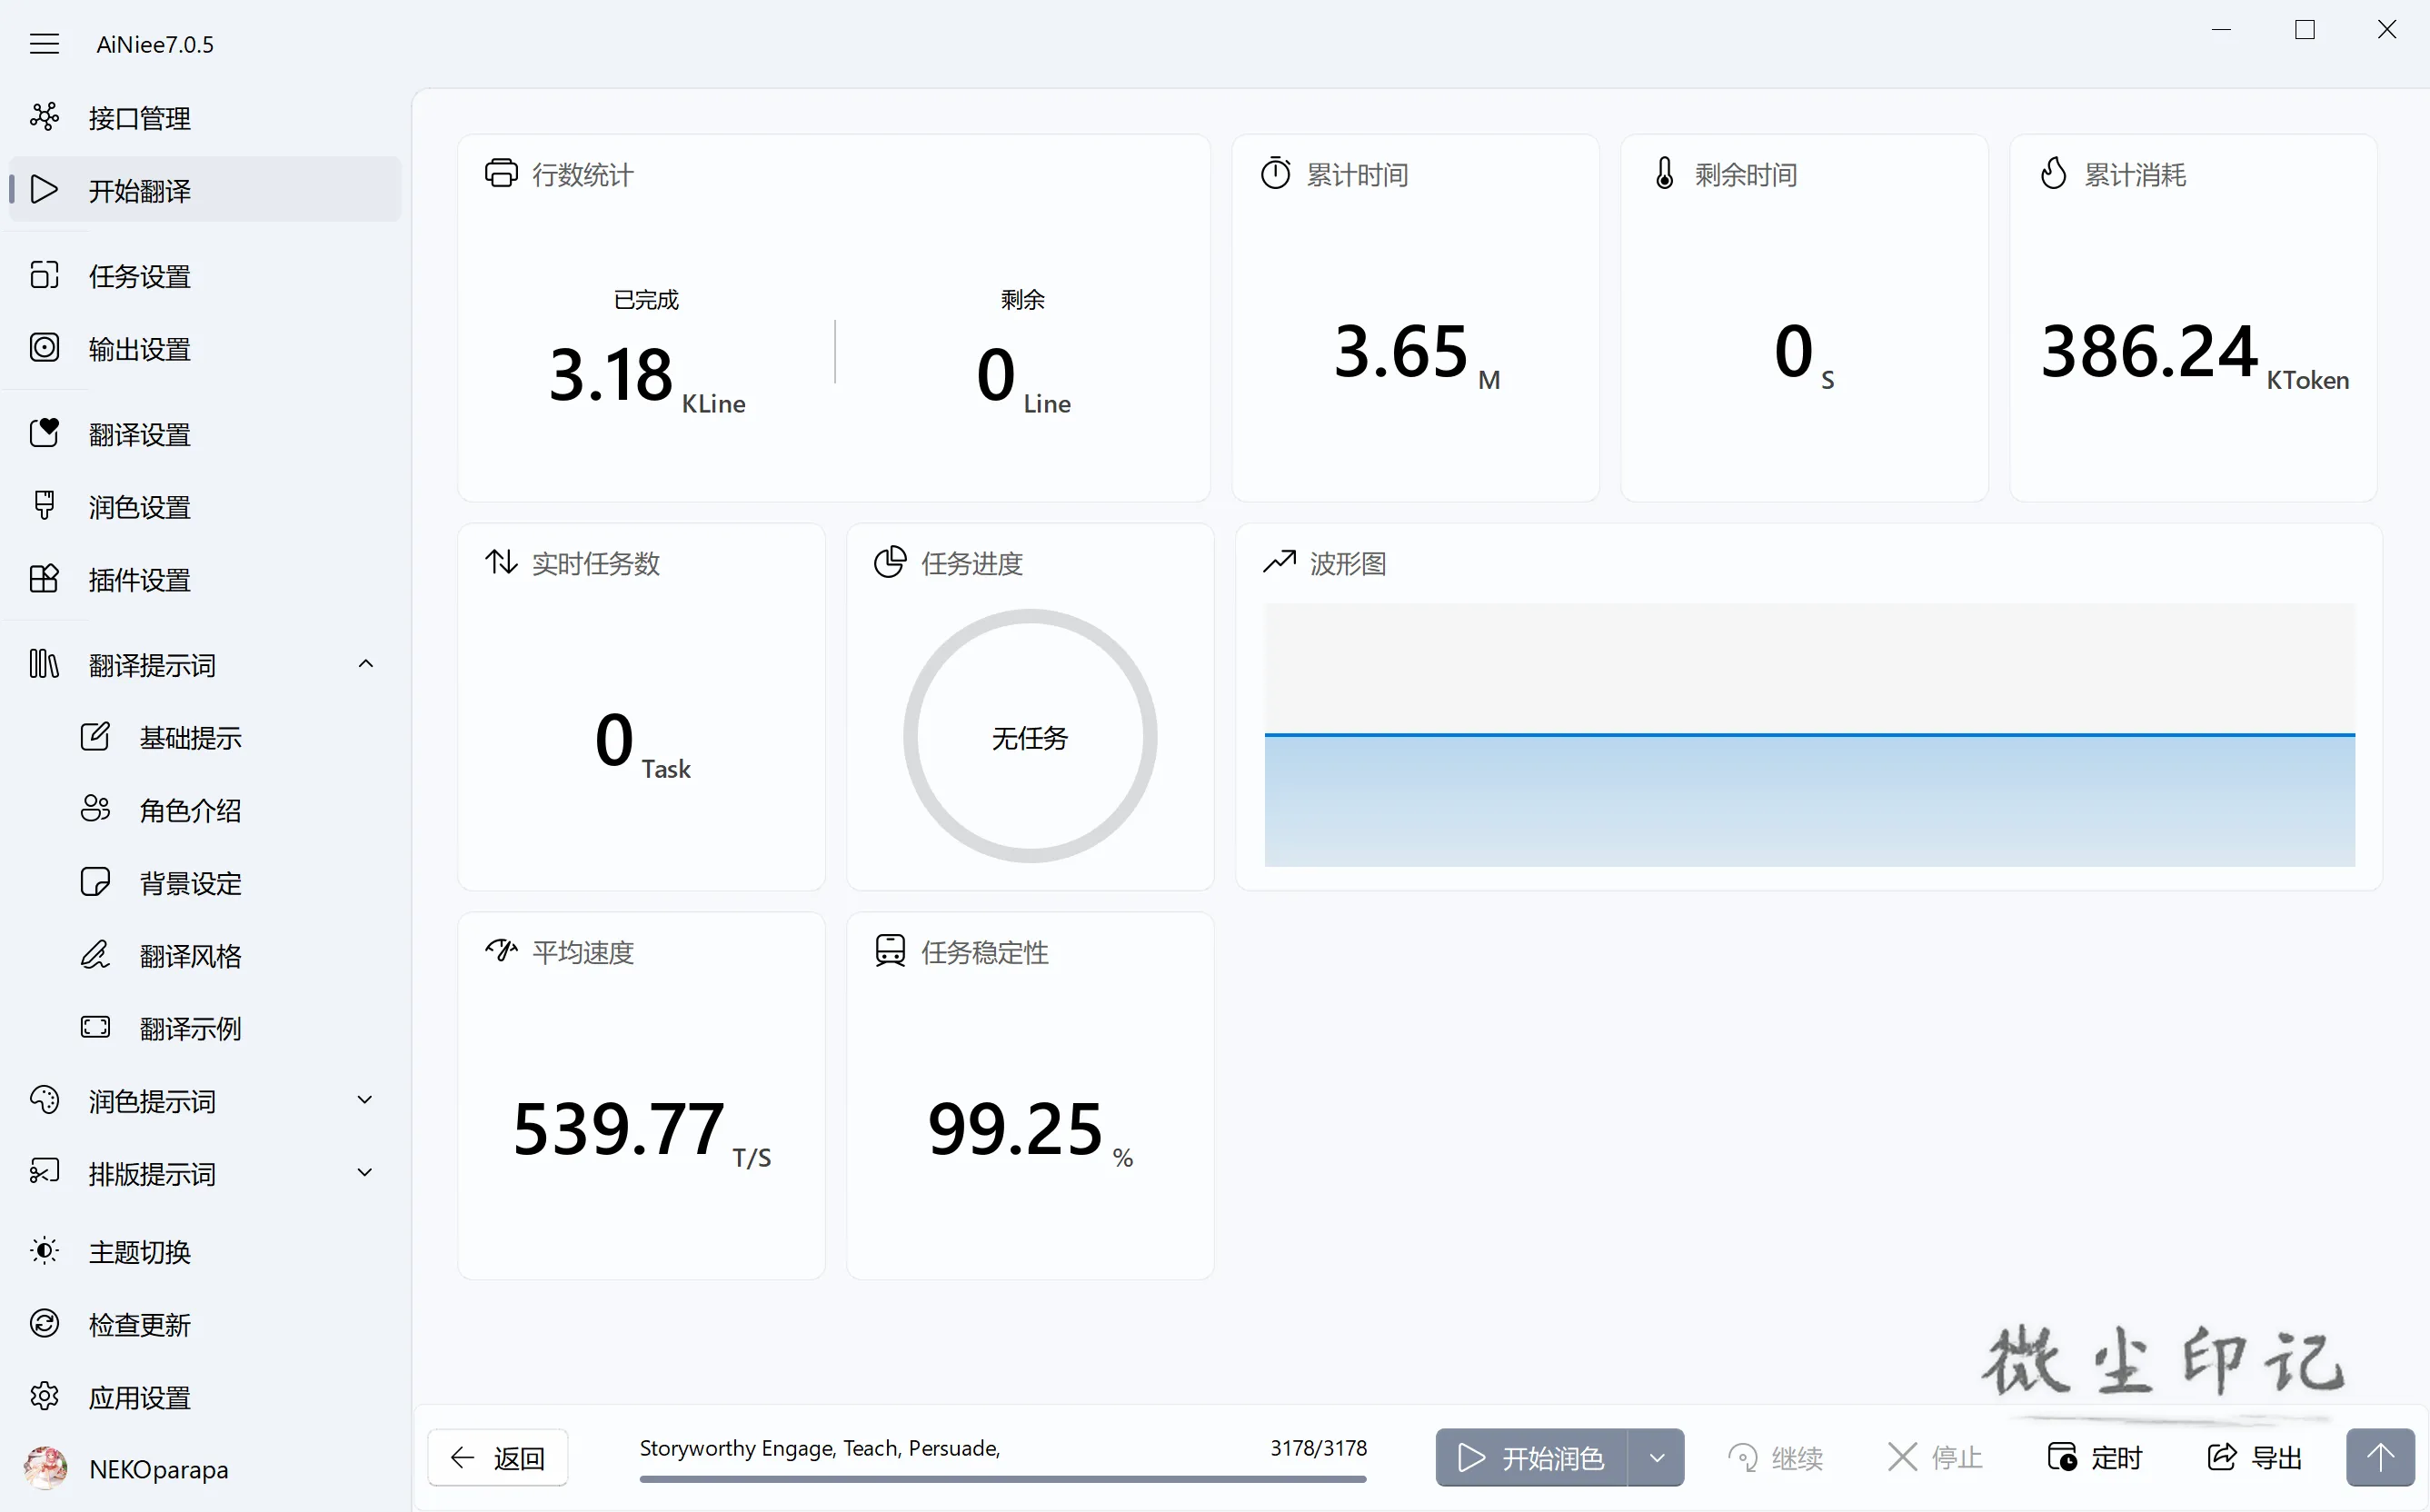Click the 无任务 progress ring
2430x1512 pixels.
point(1030,737)
